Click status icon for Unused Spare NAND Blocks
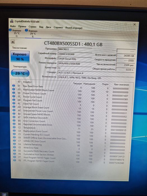Viewport: 147px width, 196px height. (x=14, y=114)
